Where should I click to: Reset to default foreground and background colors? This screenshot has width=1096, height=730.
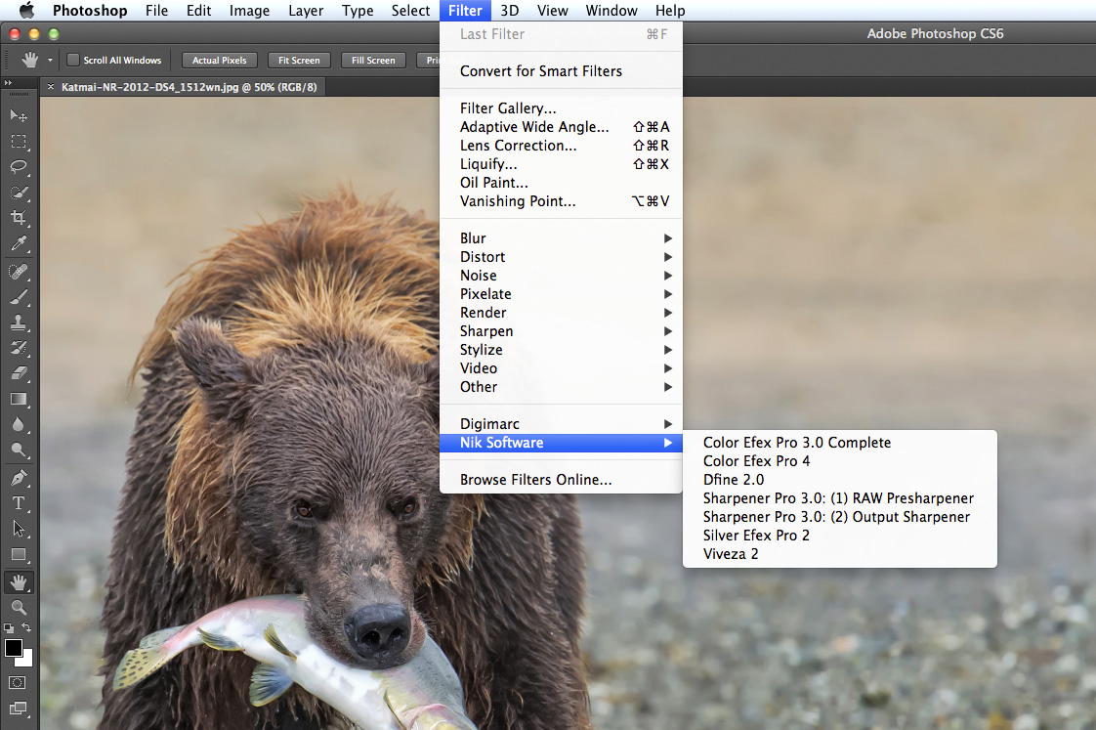[x=9, y=628]
